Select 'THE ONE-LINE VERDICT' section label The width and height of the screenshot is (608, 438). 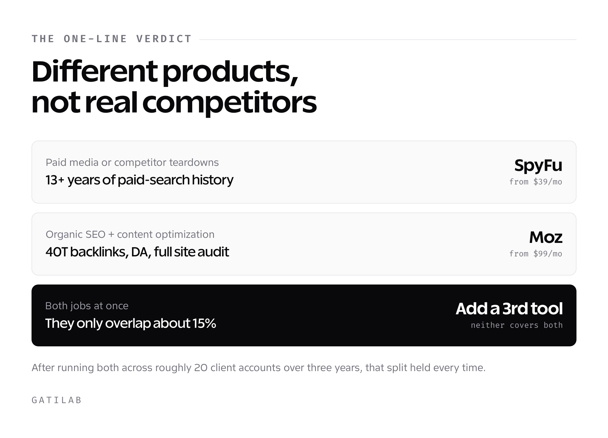(112, 39)
